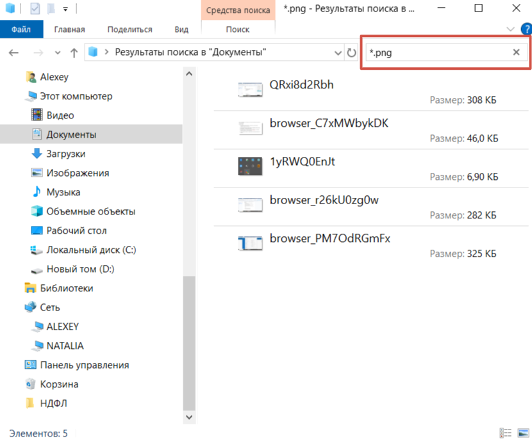
Task: Switch to large thumbnails view in status bar
Action: 523,433
